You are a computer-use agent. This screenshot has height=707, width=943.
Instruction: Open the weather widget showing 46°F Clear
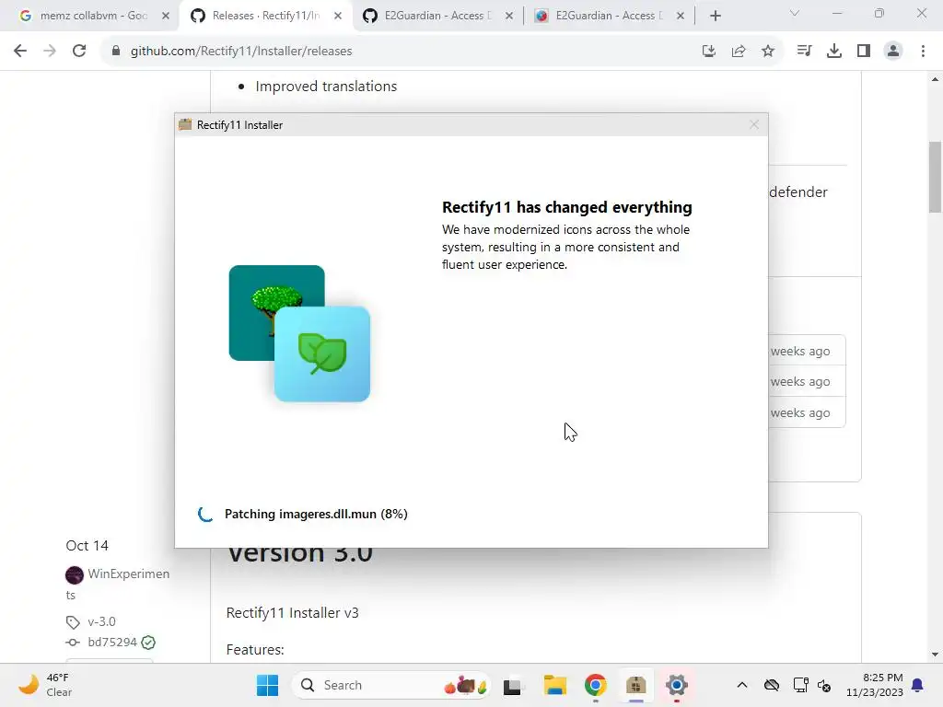pyautogui.click(x=45, y=685)
